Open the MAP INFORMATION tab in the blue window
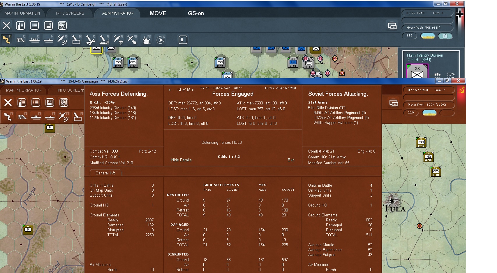Viewport: 497px width, 273px height. coord(22,13)
